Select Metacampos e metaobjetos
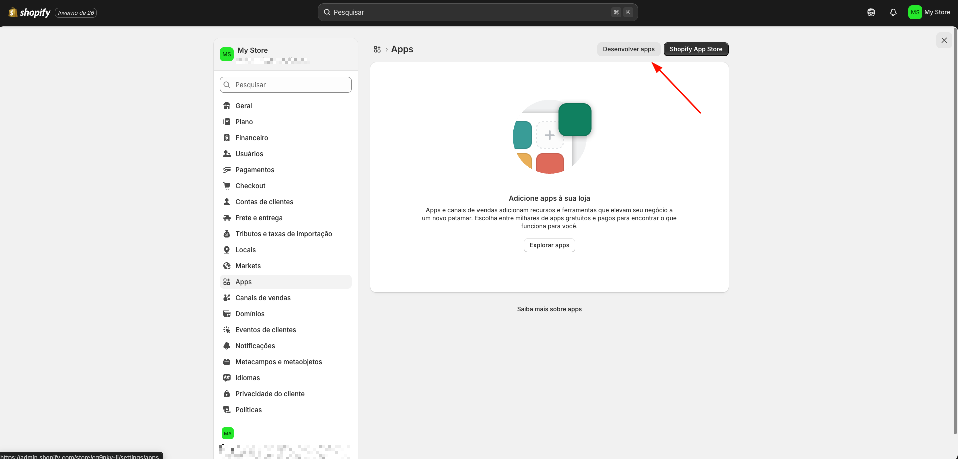This screenshot has height=459, width=958. pyautogui.click(x=285, y=362)
